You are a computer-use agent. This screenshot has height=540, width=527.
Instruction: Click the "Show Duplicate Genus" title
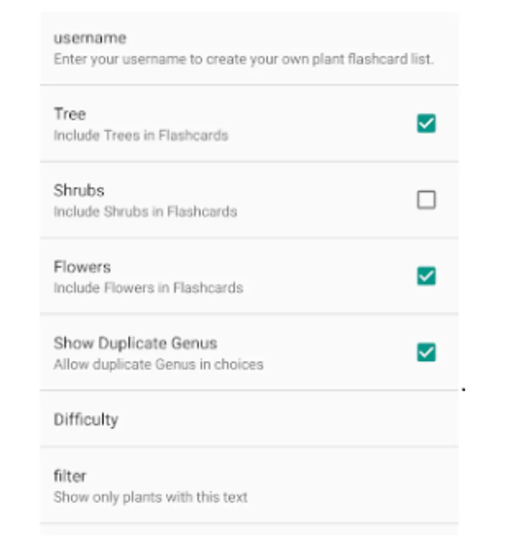point(135,343)
